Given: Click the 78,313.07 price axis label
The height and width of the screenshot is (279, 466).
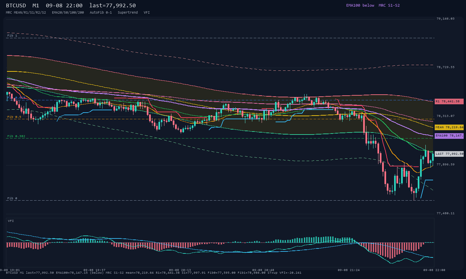Looking at the screenshot, I should (445, 116).
